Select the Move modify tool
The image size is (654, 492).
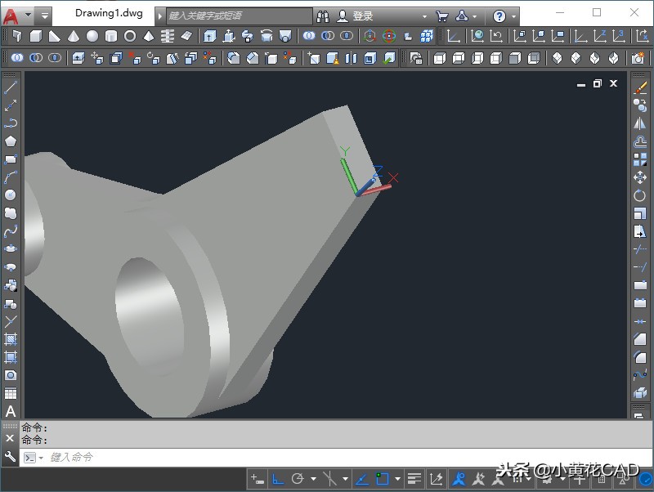point(640,177)
